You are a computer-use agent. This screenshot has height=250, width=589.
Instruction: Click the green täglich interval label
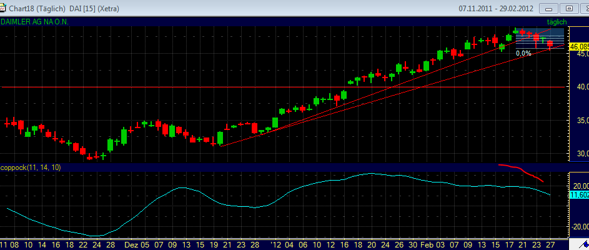point(557,22)
